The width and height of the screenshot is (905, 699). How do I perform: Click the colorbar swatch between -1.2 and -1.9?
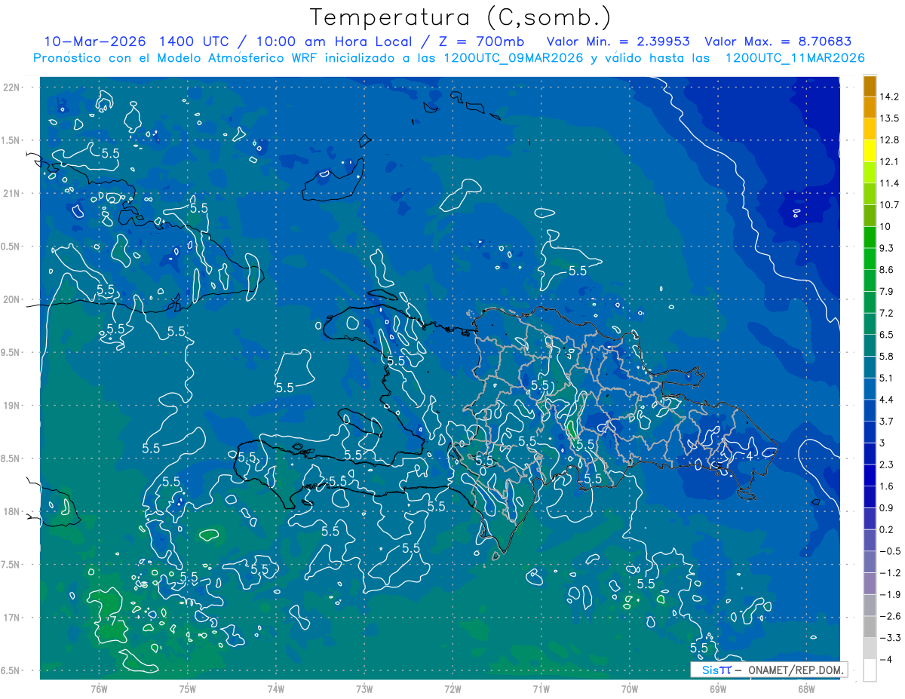(870, 584)
